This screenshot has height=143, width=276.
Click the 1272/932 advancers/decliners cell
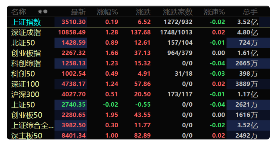pyautogui.click(x=178, y=22)
